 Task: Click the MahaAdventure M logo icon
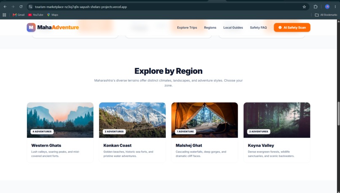tap(31, 27)
